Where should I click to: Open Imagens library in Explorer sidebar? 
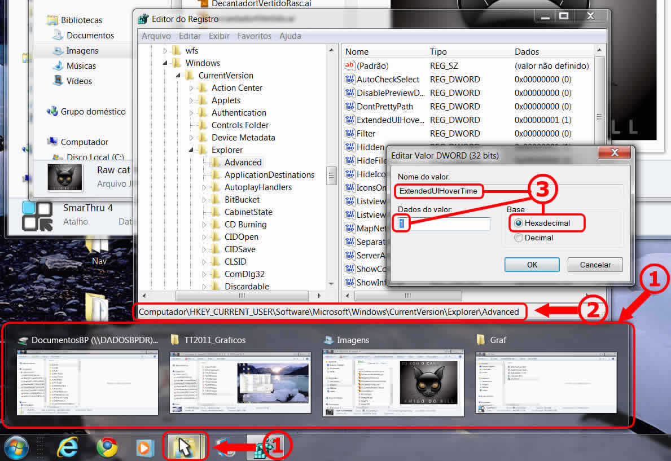pyautogui.click(x=82, y=51)
